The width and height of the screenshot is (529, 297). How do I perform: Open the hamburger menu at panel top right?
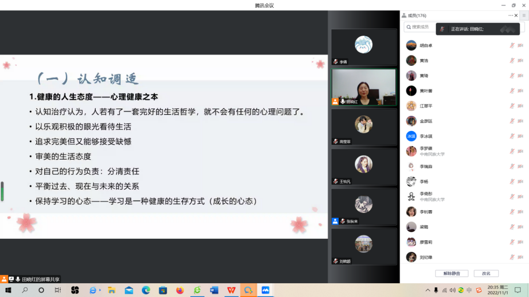pyautogui.click(x=524, y=15)
